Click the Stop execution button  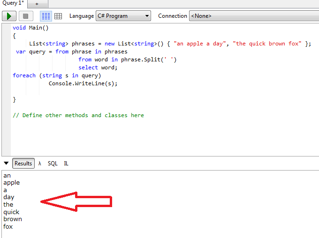[x=26, y=16]
